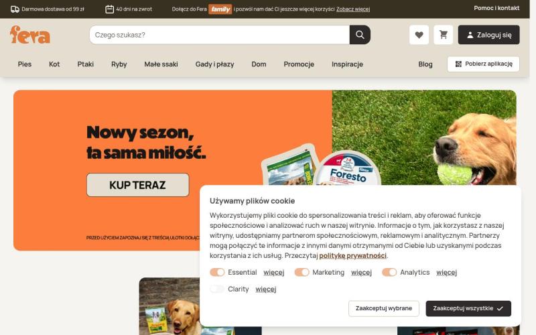Image resolution: width=536 pixels, height=335 pixels.
Task: Click the Fera family badge
Action: 220,9
